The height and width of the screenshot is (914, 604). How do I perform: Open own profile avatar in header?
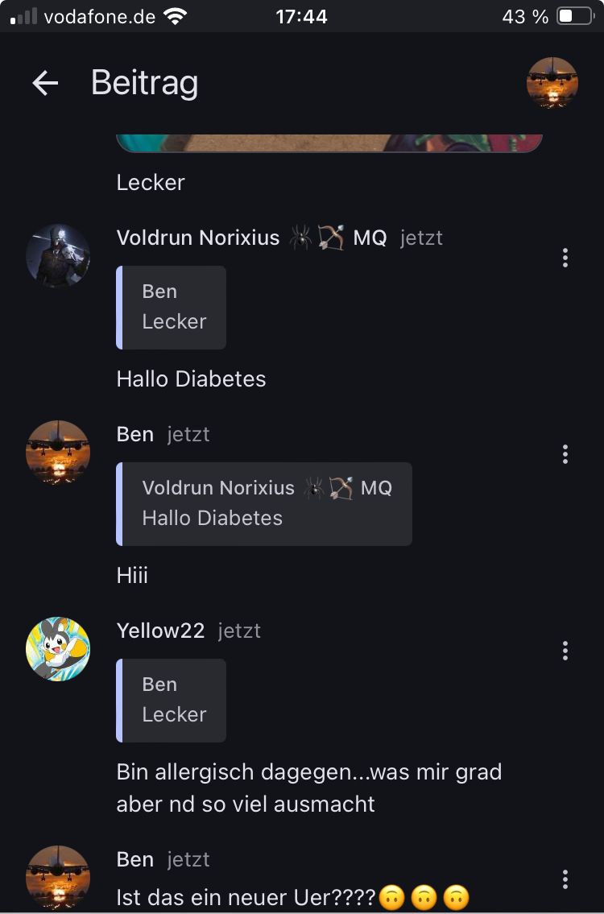pyautogui.click(x=552, y=83)
